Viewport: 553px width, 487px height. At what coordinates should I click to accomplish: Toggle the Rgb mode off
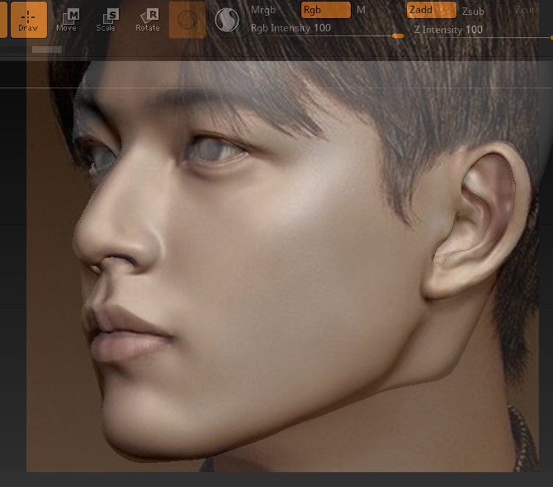[x=326, y=10]
